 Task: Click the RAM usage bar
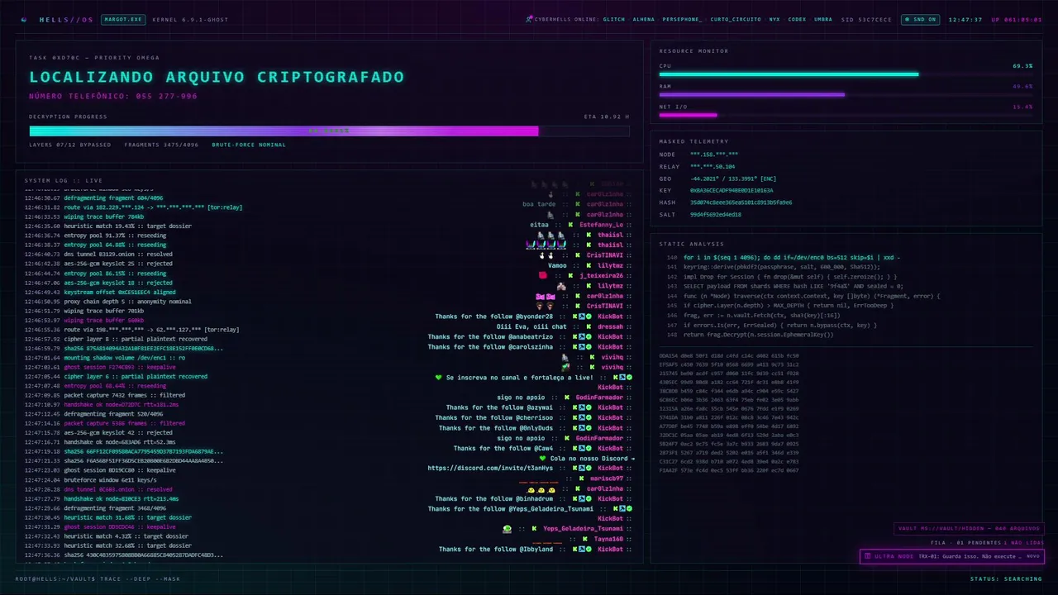[x=846, y=95]
